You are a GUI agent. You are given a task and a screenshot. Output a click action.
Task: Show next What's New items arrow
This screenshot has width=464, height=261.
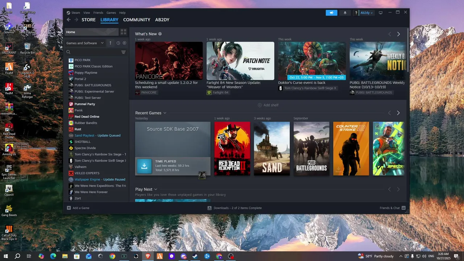point(398,34)
